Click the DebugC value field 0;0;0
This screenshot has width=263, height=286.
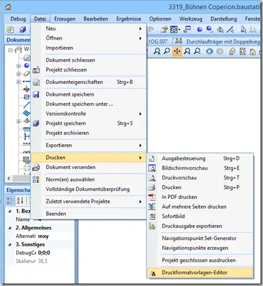[44, 253]
